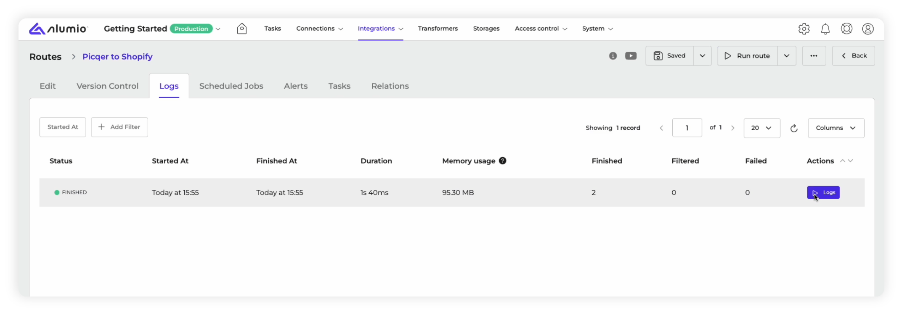Go to next page arrow
This screenshot has width=902, height=315.
733,128
